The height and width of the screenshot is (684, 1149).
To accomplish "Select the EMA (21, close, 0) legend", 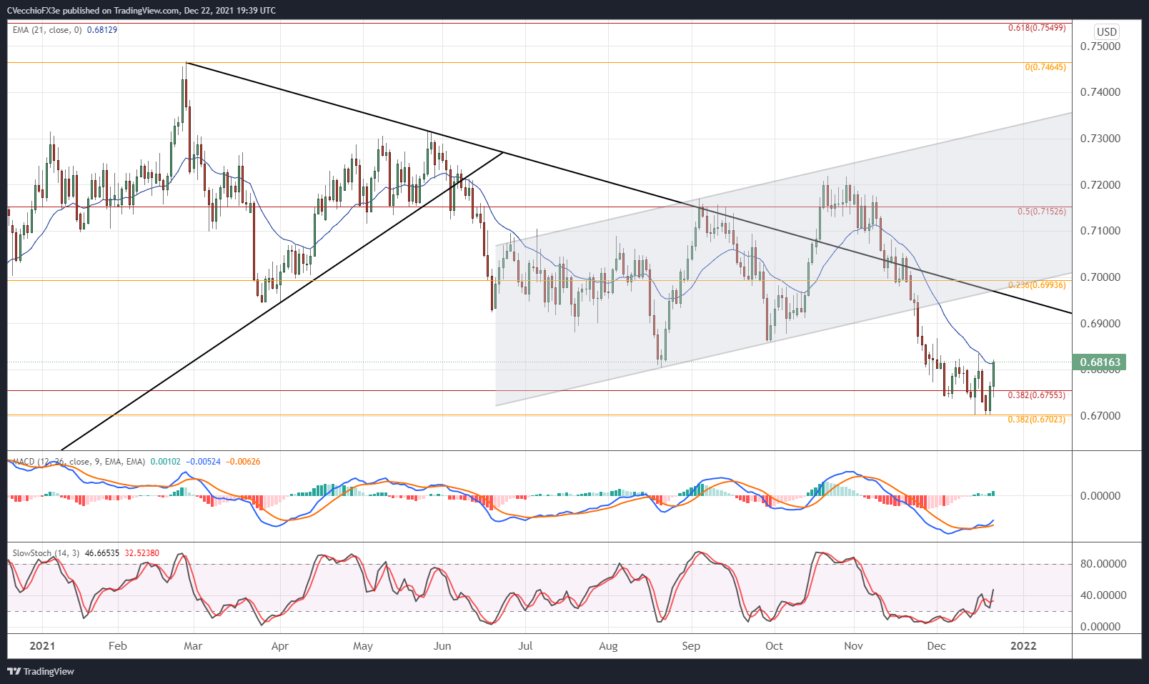I will click(x=48, y=30).
